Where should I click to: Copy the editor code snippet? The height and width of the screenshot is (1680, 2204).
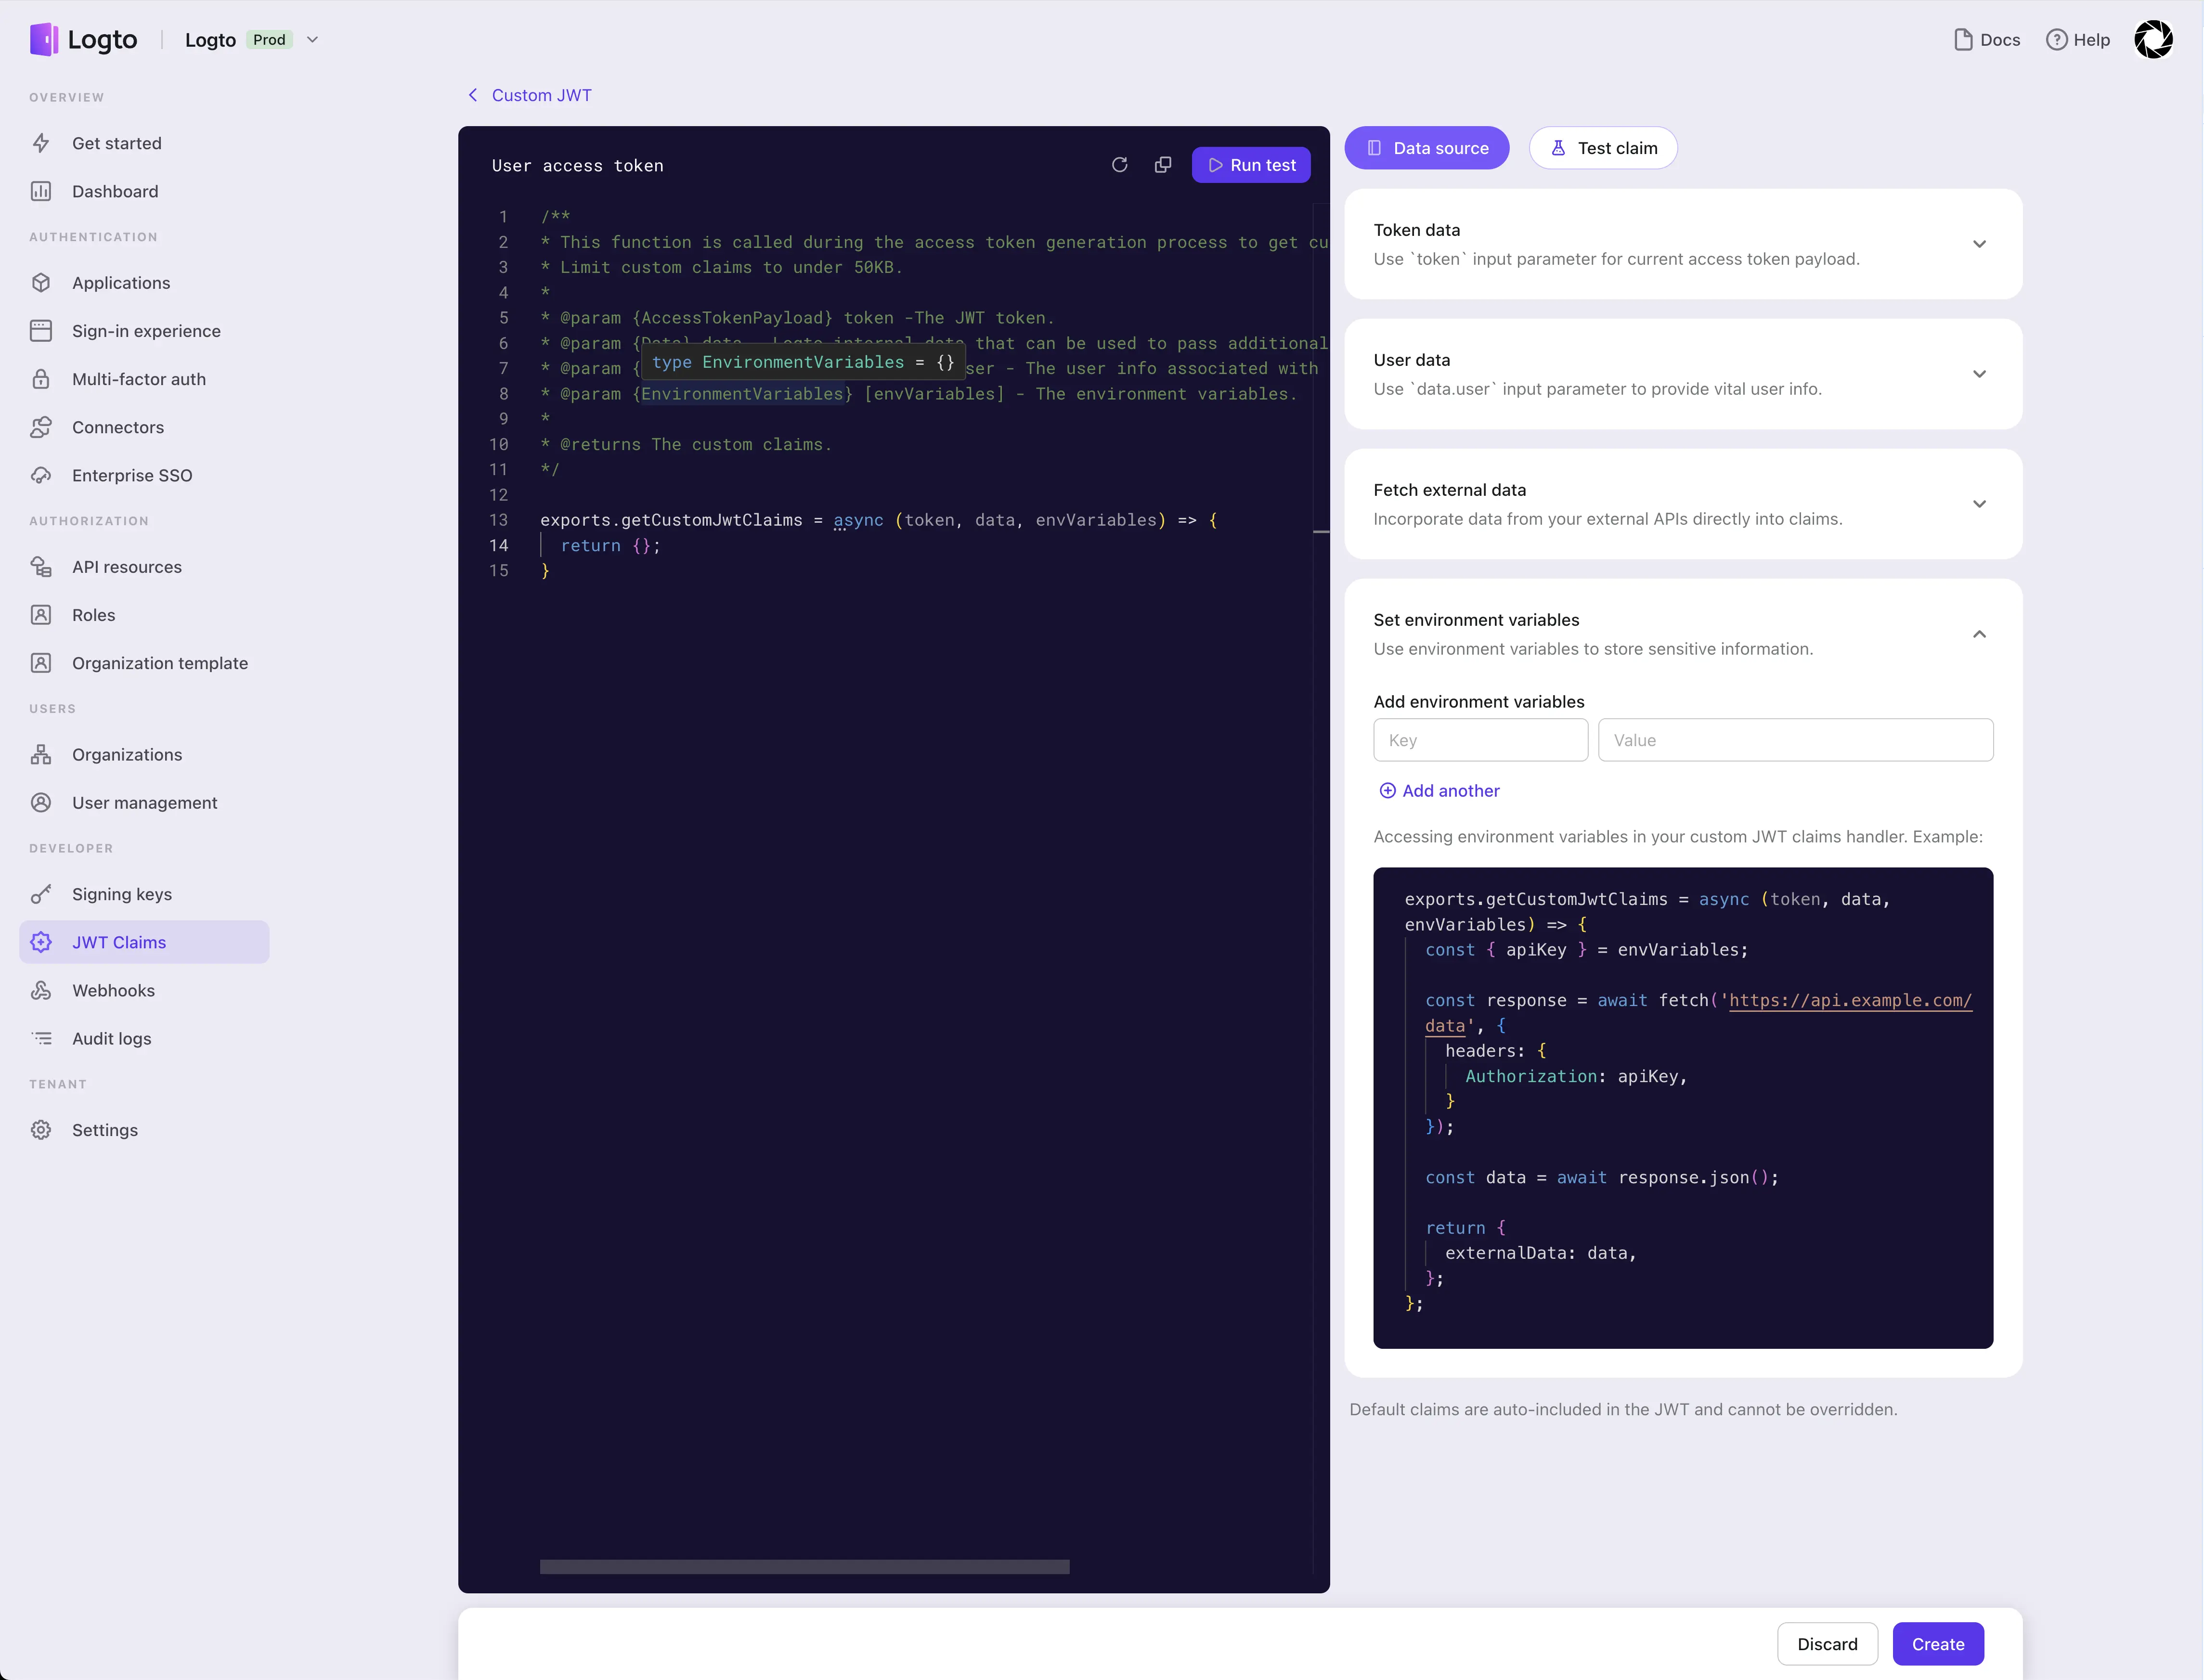tap(1163, 164)
